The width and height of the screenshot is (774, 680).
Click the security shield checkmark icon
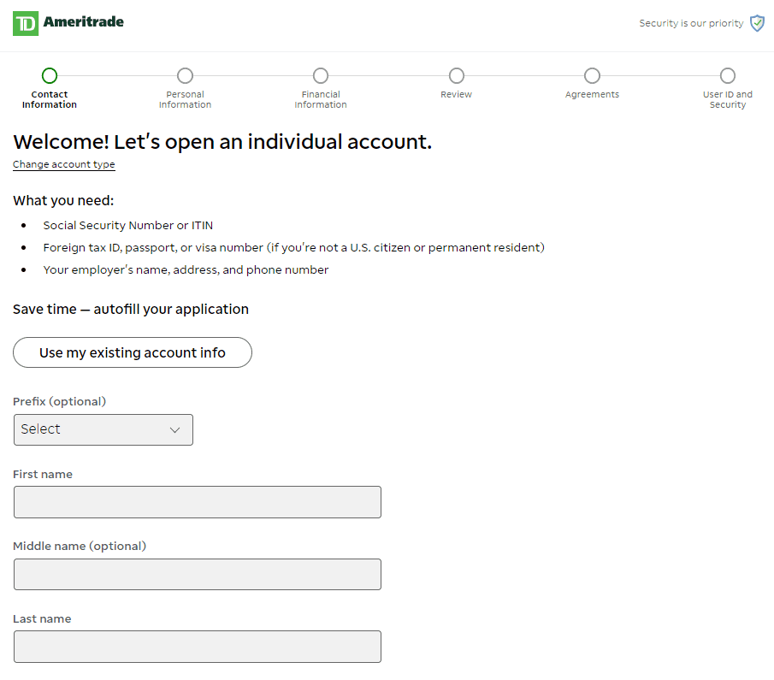tap(757, 23)
